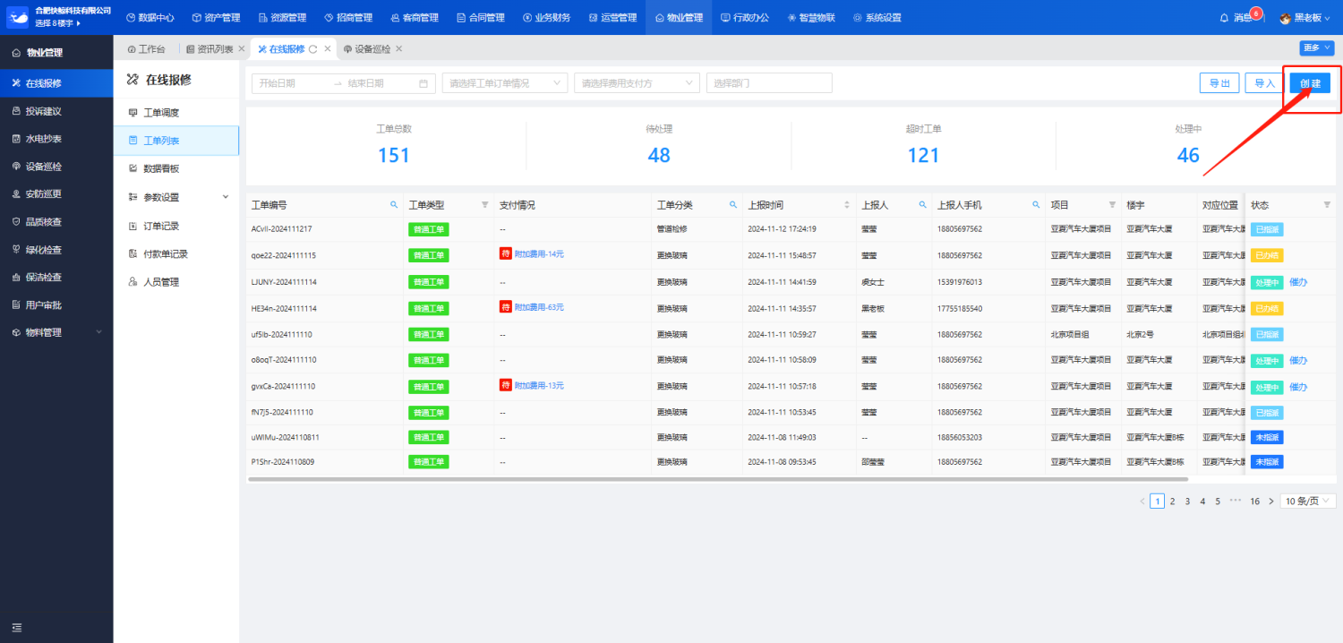Search the 上报人 column
This screenshot has height=643, width=1343.
coord(922,205)
